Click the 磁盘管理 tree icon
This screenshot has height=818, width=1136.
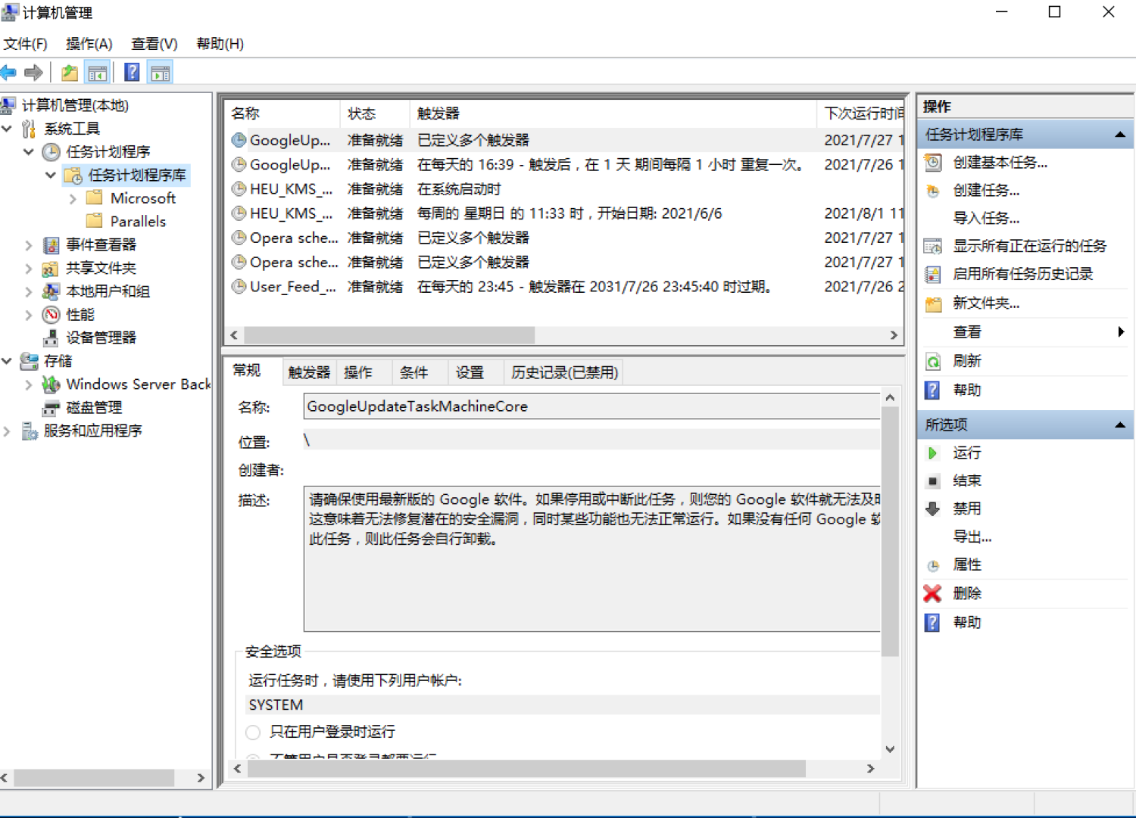click(x=51, y=409)
